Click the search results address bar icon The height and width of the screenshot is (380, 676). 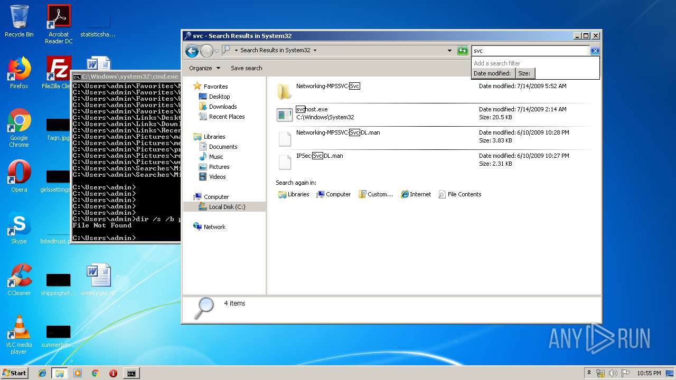click(227, 50)
